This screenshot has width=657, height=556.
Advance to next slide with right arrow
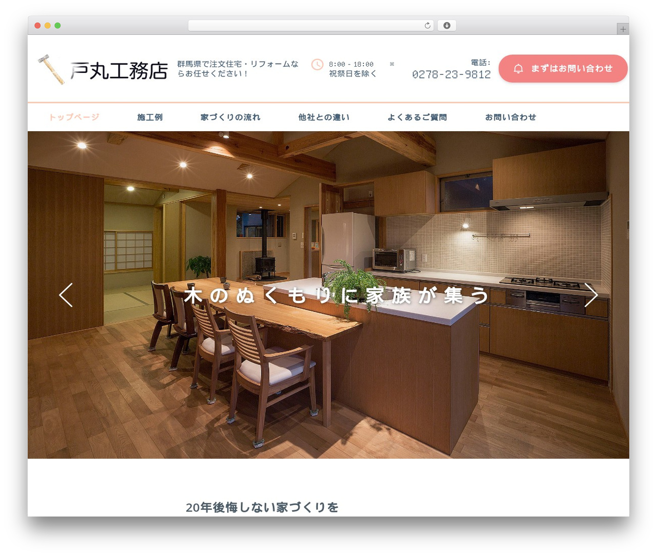click(x=591, y=295)
